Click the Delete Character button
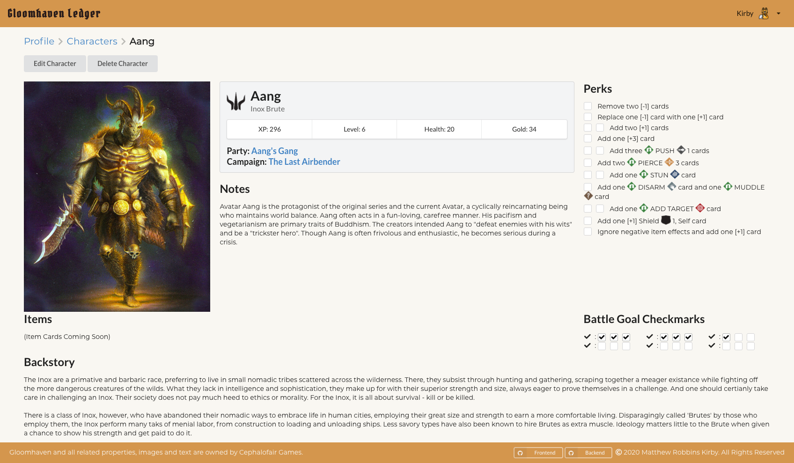Viewport: 794px width, 463px height. pos(123,64)
